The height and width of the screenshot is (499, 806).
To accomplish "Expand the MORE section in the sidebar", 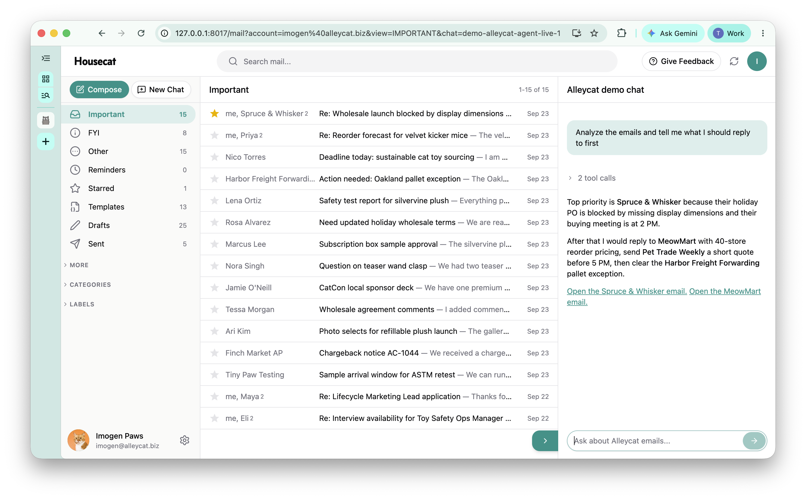I will click(76, 265).
